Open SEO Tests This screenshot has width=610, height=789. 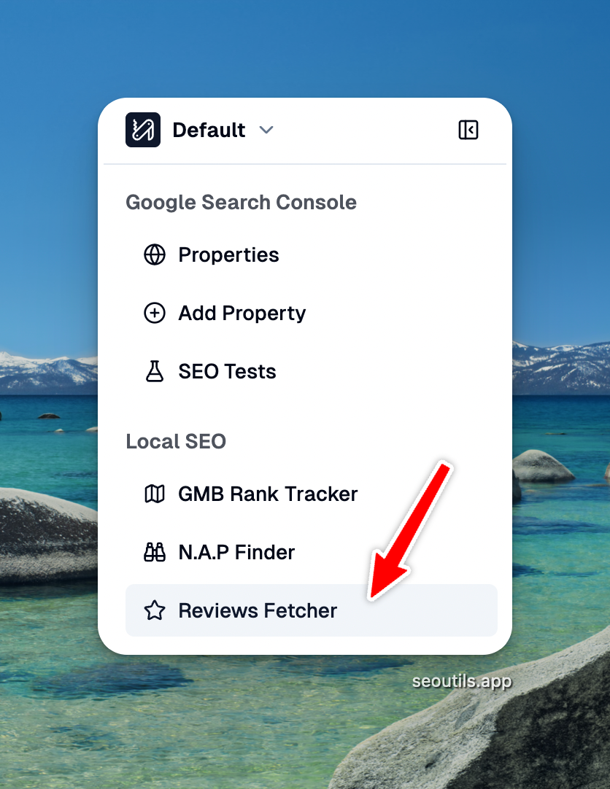[227, 371]
